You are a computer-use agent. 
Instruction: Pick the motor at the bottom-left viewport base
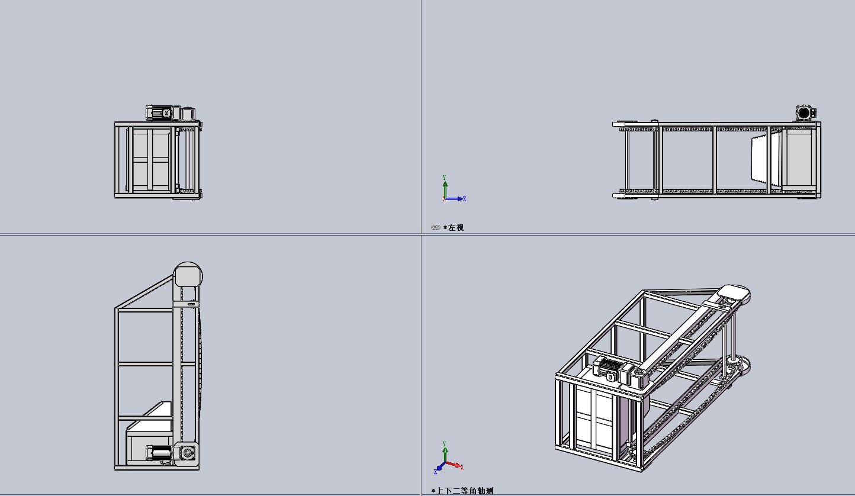point(169,453)
